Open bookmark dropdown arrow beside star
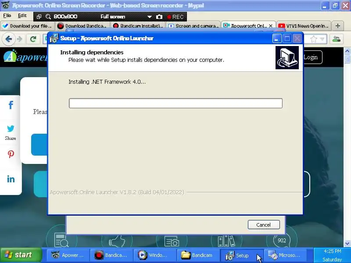Viewport: 351px width, 263px height. click(x=322, y=39)
